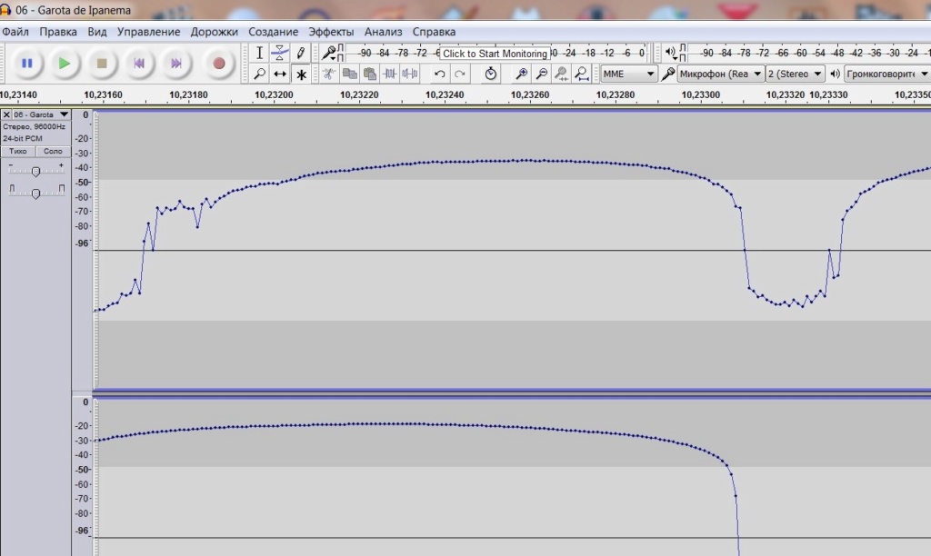Viewport: 931px width, 556px height.
Task: Open the 2 (Stereo) channels dropdown
Action: pos(795,74)
